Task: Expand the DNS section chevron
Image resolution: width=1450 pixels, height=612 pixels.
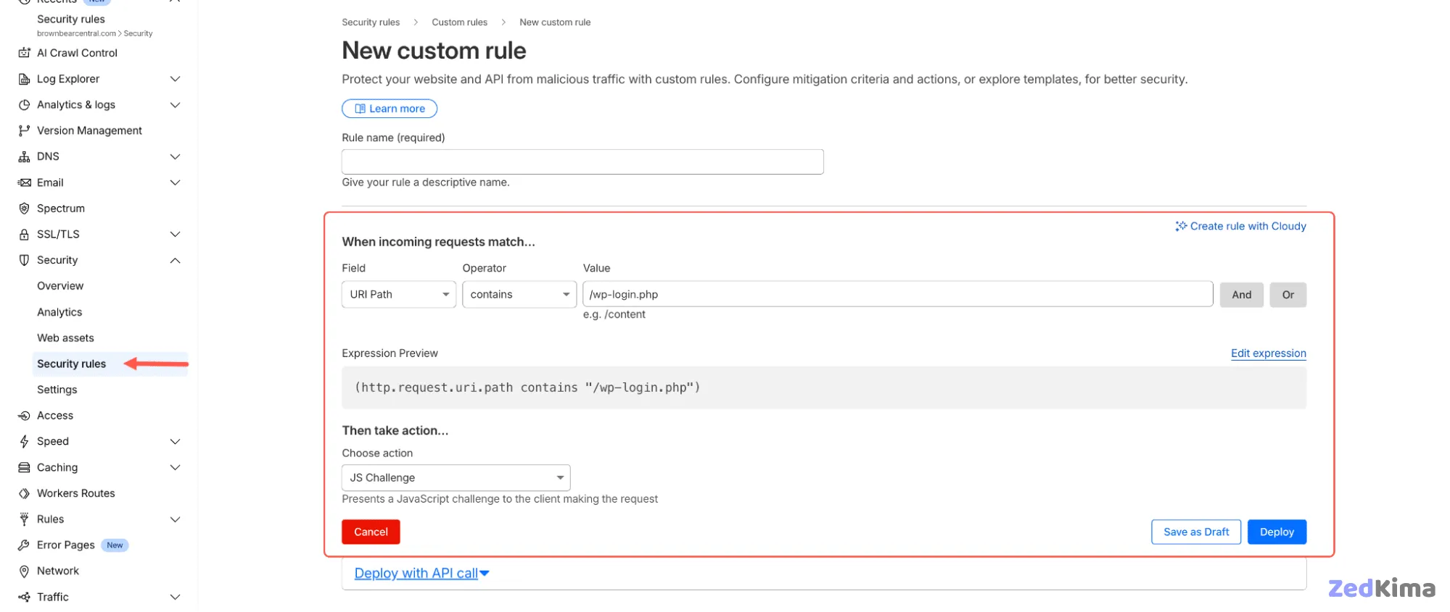Action: click(175, 156)
